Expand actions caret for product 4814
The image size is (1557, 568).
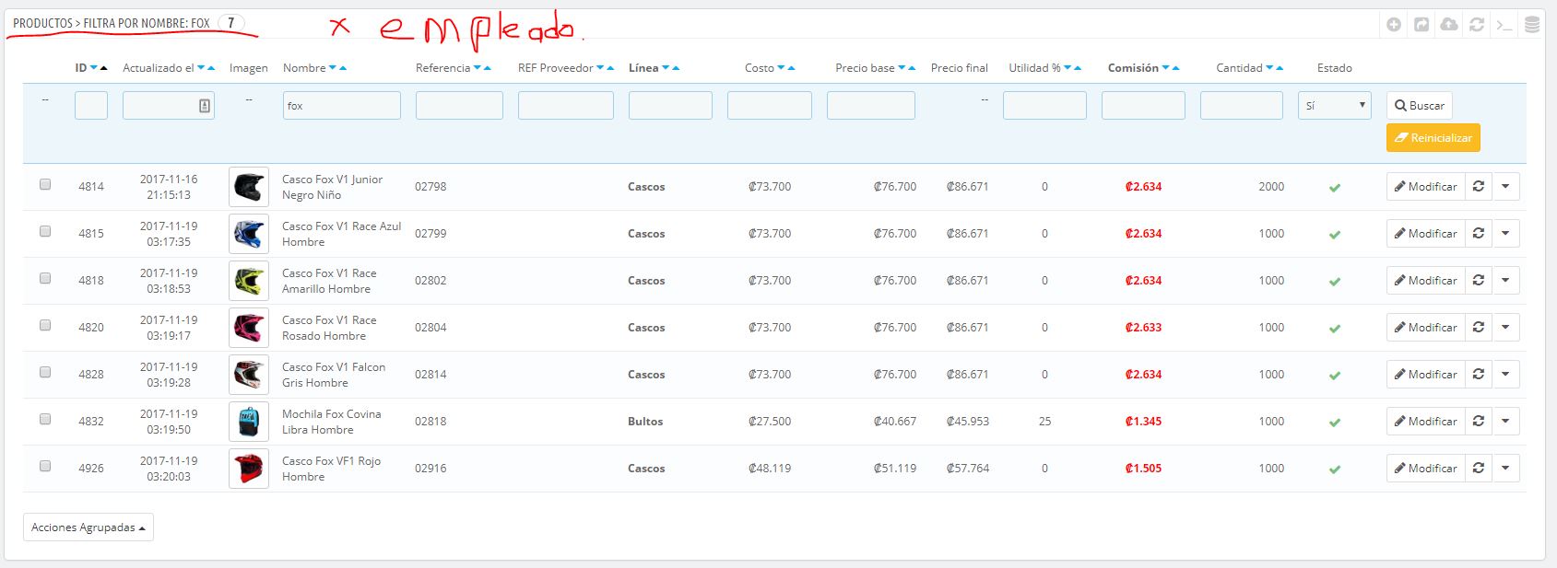click(x=1505, y=186)
